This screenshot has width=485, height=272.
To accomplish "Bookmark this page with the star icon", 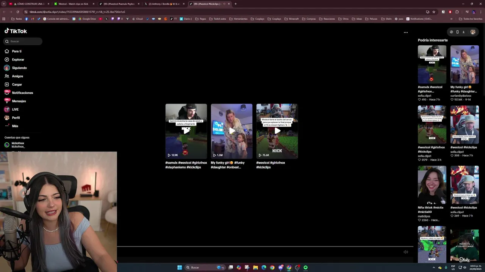I will coord(434,12).
